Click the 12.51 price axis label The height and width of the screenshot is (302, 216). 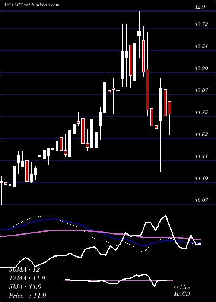pyautogui.click(x=201, y=47)
